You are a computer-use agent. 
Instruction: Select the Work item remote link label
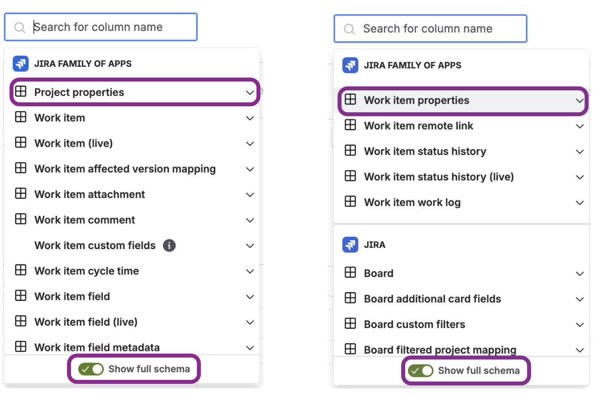418,126
